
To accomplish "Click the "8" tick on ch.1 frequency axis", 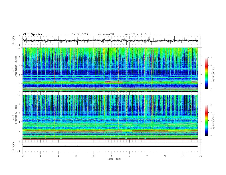I will click(20, 57).
